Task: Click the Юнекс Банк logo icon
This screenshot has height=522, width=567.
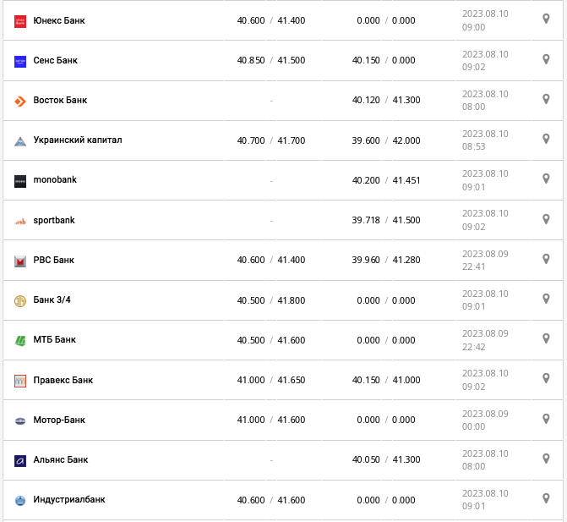Action: [x=20, y=20]
